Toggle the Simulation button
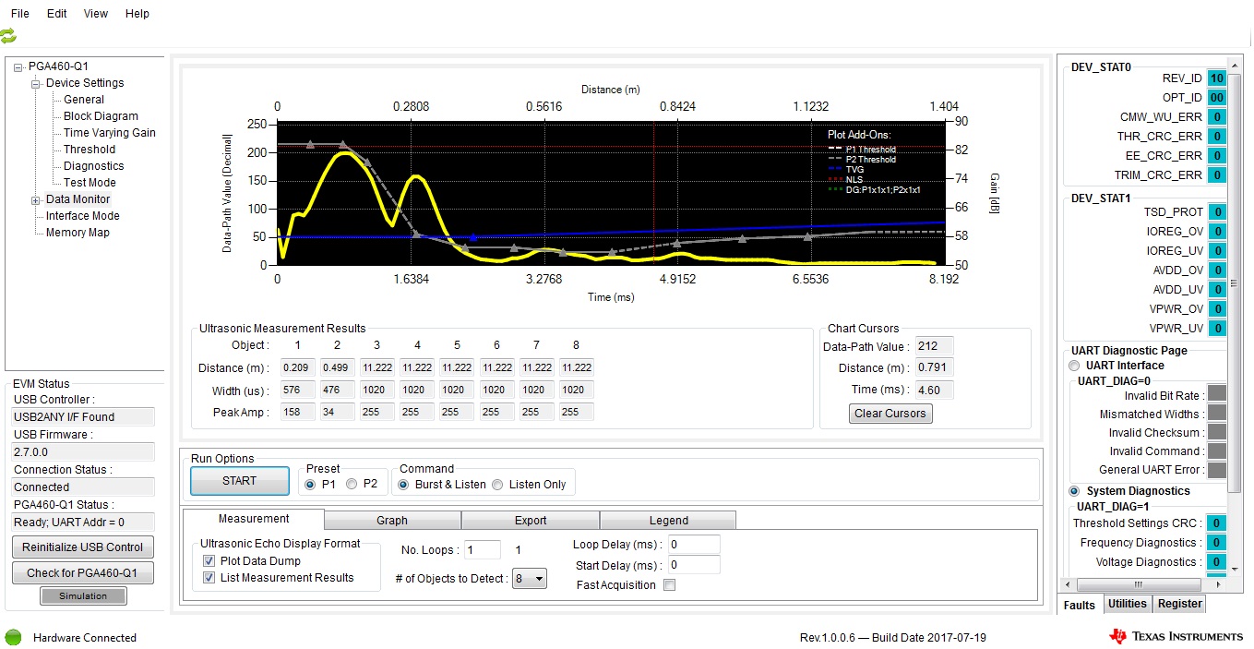 (83, 596)
